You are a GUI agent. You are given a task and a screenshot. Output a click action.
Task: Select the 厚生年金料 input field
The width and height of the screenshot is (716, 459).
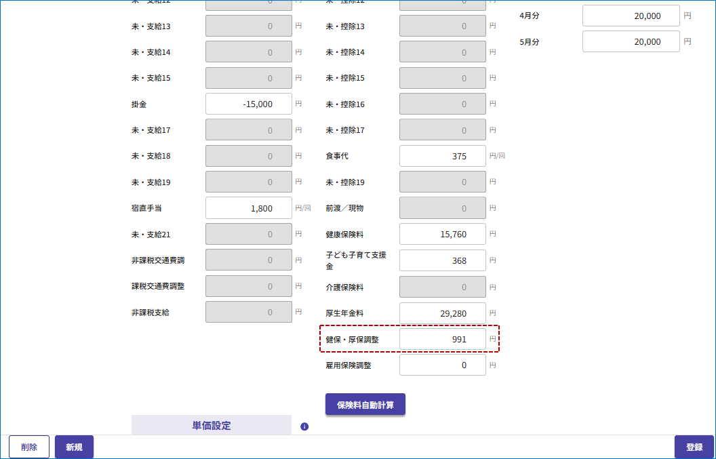[442, 313]
